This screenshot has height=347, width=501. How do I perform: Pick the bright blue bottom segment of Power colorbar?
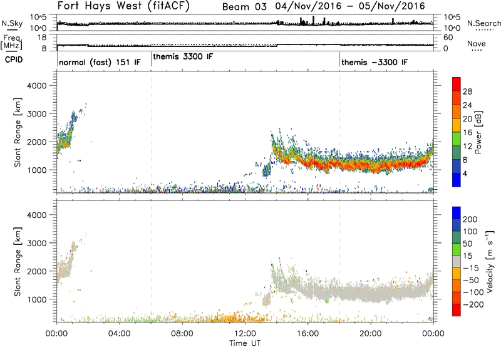pyautogui.click(x=457, y=180)
